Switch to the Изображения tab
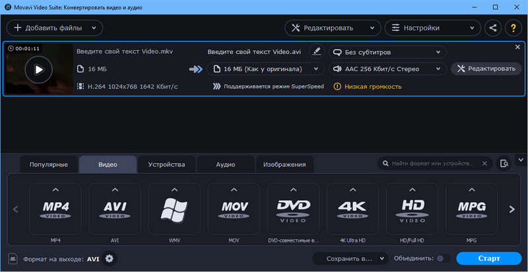528x272 pixels. pos(284,165)
